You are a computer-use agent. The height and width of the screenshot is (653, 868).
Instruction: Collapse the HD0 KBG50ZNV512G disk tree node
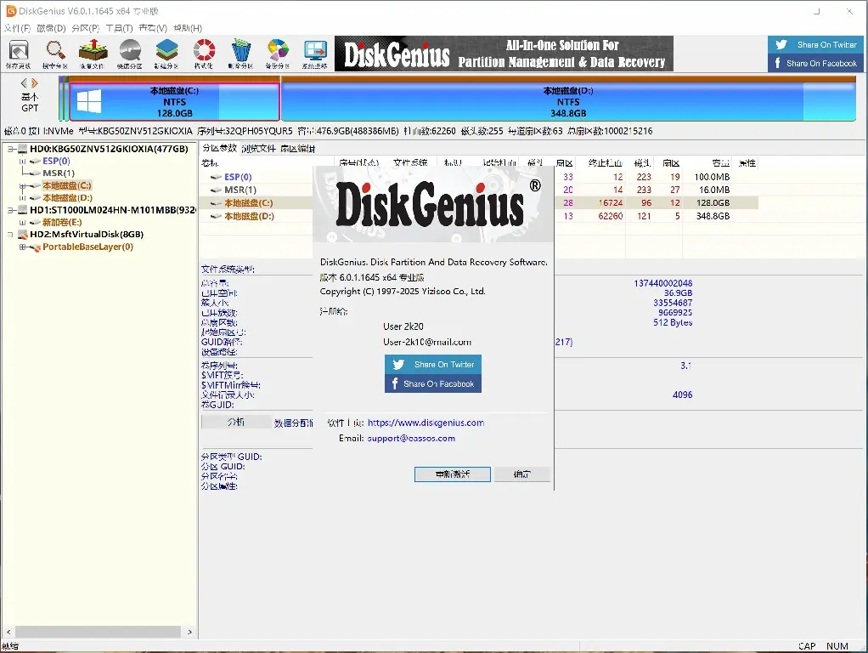[10, 149]
